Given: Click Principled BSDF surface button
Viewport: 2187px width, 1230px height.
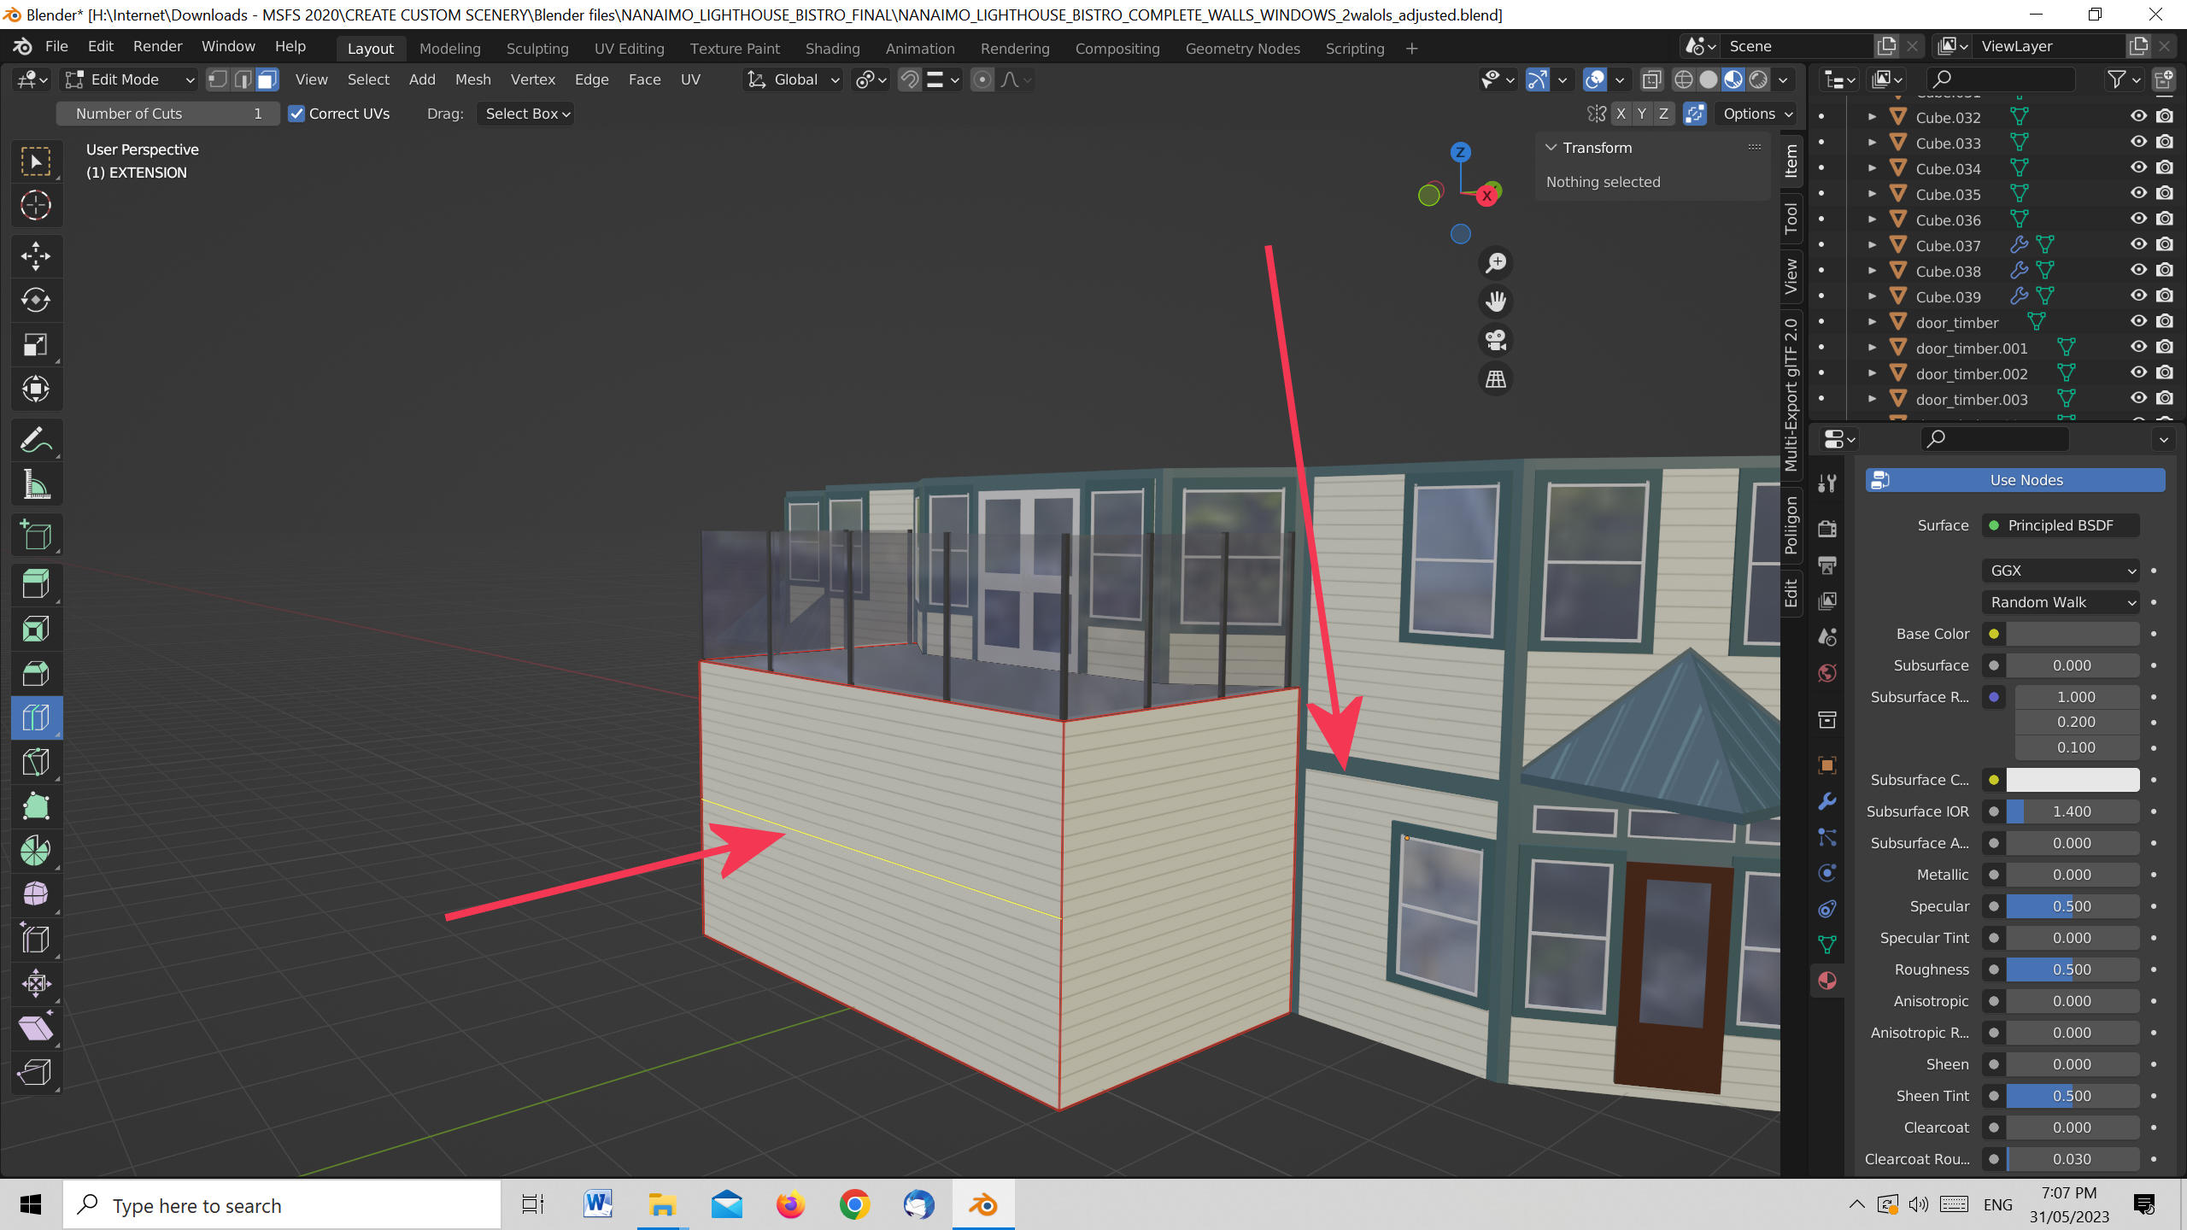Looking at the screenshot, I should coord(2061,525).
